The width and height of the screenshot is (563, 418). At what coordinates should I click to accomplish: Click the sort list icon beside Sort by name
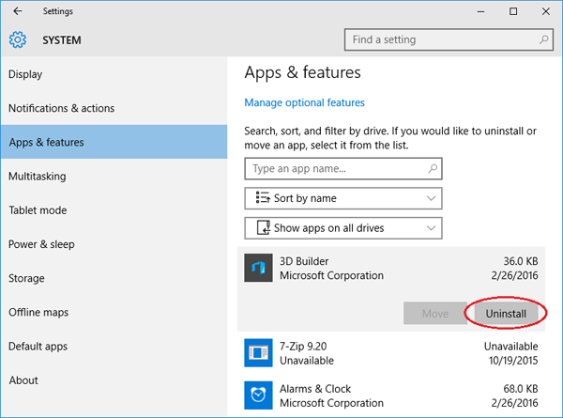(x=260, y=198)
